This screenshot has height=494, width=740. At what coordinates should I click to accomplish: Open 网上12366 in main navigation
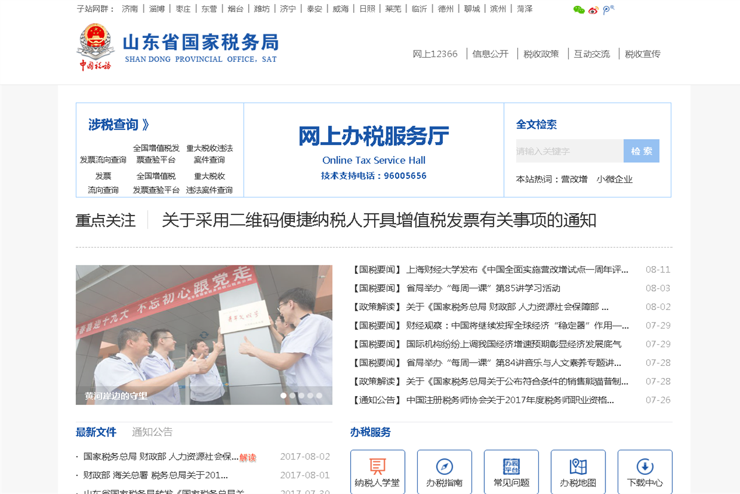click(435, 54)
